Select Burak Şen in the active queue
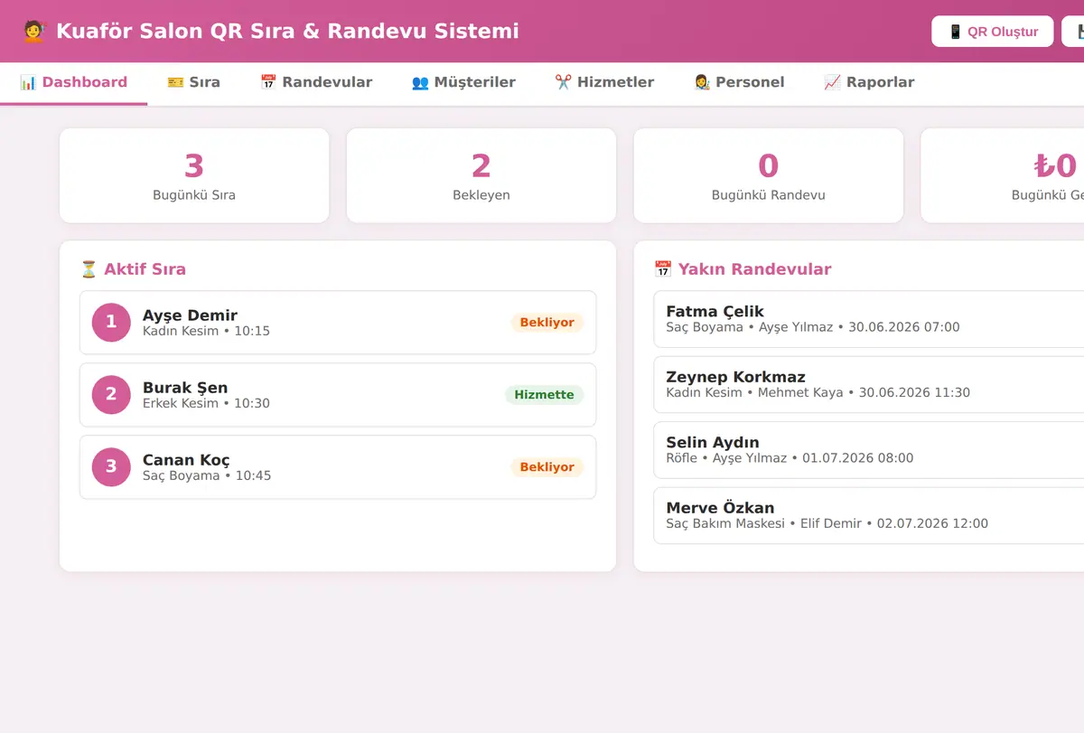1084x733 pixels. point(338,395)
